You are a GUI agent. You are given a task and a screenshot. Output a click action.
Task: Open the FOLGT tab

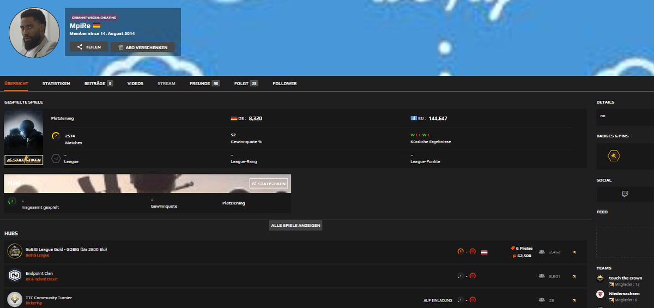pyautogui.click(x=246, y=83)
